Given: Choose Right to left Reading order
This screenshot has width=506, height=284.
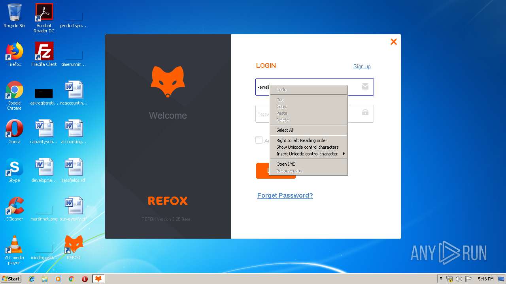Looking at the screenshot, I should click(x=308, y=140).
